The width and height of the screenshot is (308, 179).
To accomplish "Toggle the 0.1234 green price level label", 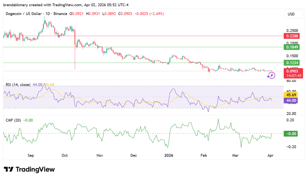I will (x=291, y=63).
